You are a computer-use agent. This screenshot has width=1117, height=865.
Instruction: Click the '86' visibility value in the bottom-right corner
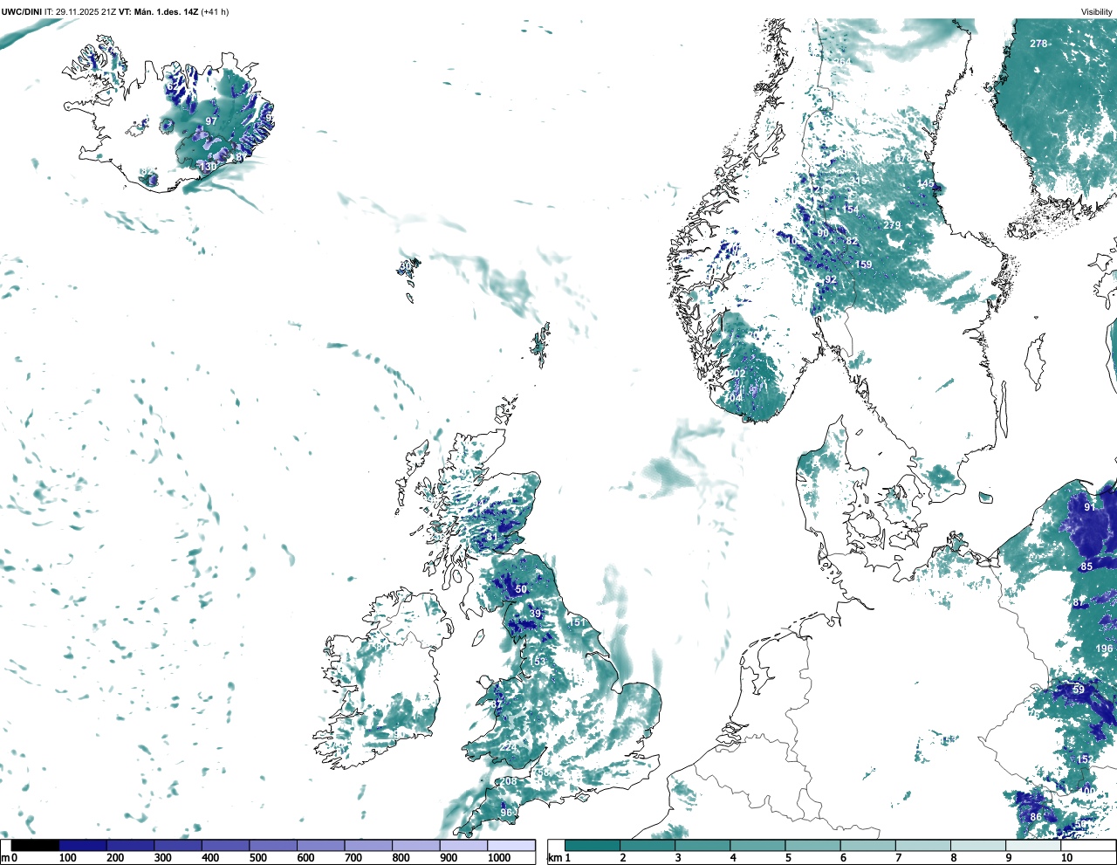[1036, 818]
